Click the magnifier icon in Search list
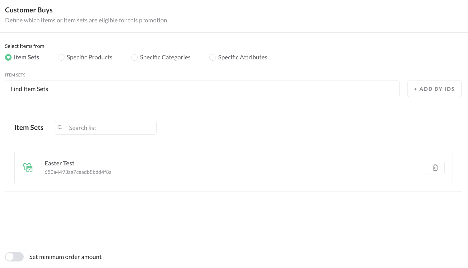This screenshot has height=268, width=468. pyautogui.click(x=60, y=127)
